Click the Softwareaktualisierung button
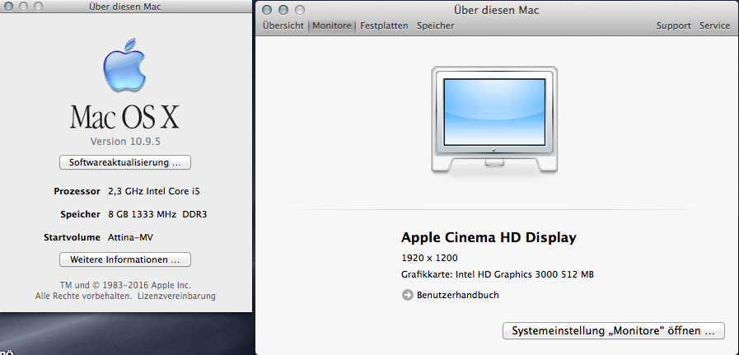Image resolution: width=739 pixels, height=355 pixels. (125, 162)
